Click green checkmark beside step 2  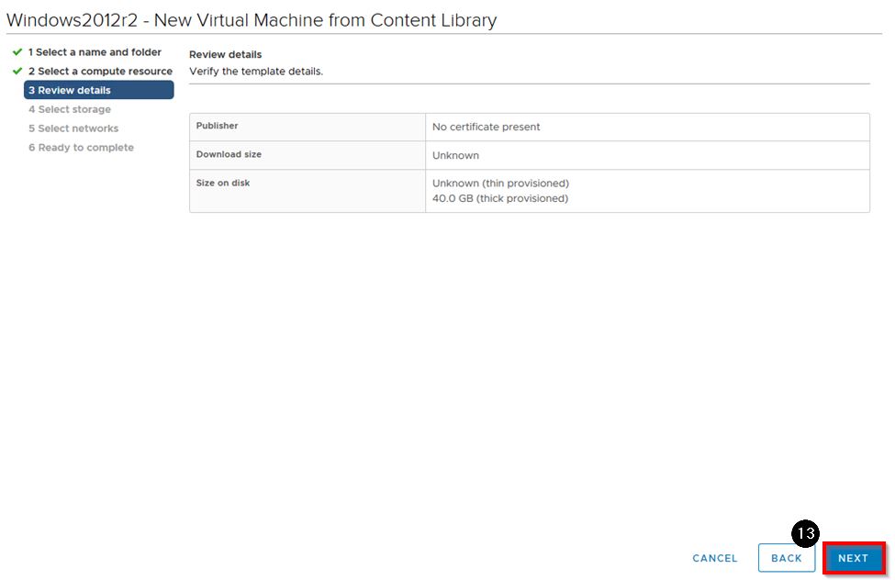pos(17,71)
